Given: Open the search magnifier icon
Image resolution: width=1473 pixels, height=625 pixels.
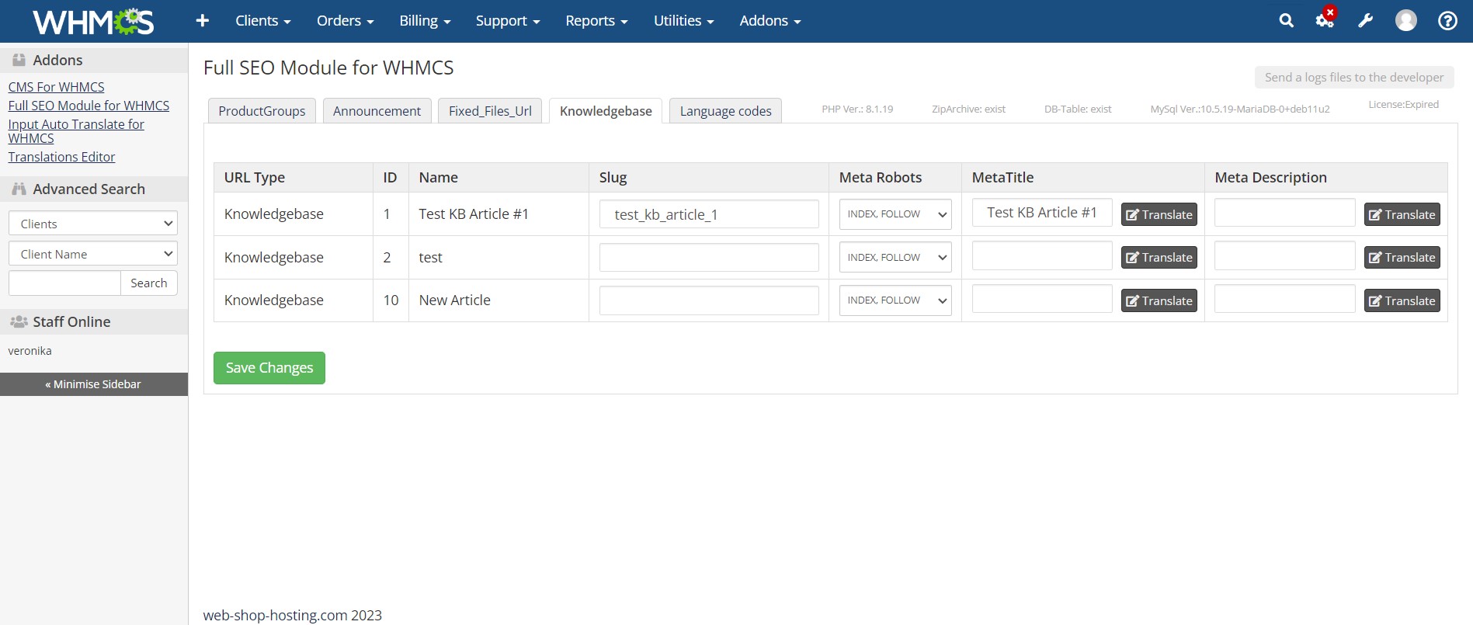Looking at the screenshot, I should point(1287,21).
